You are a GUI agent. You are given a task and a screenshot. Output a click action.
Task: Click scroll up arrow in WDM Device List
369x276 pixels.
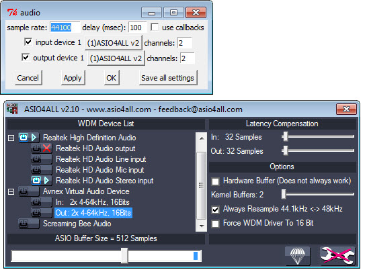click(202, 138)
